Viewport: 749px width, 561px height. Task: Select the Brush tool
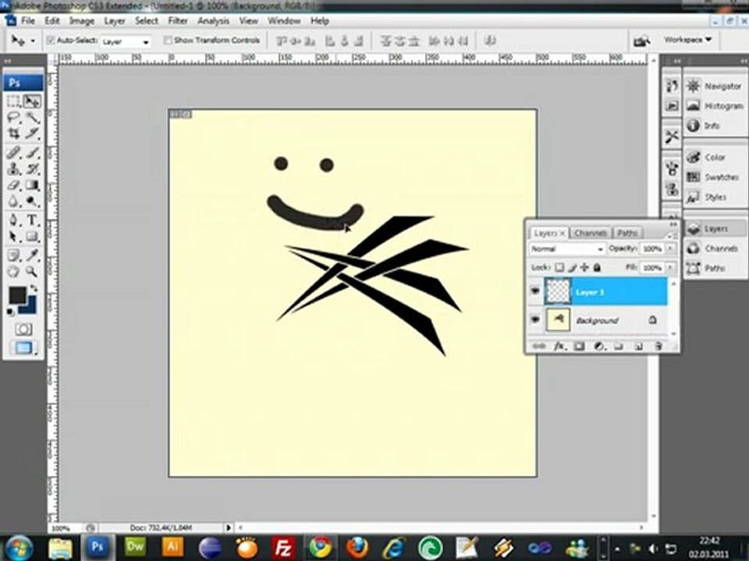point(32,153)
